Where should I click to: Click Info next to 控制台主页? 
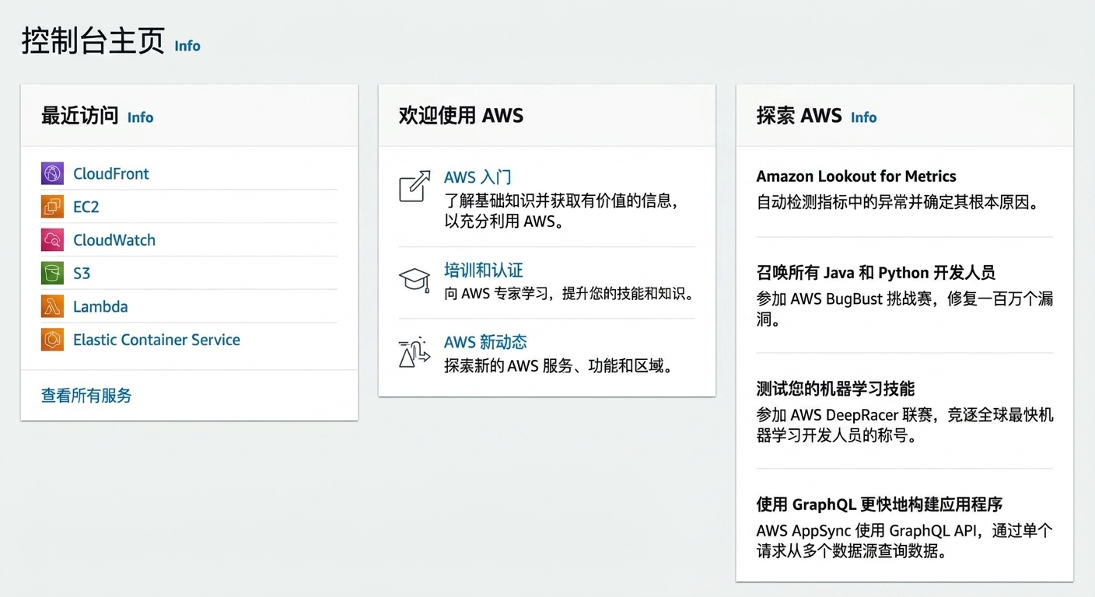click(x=187, y=46)
